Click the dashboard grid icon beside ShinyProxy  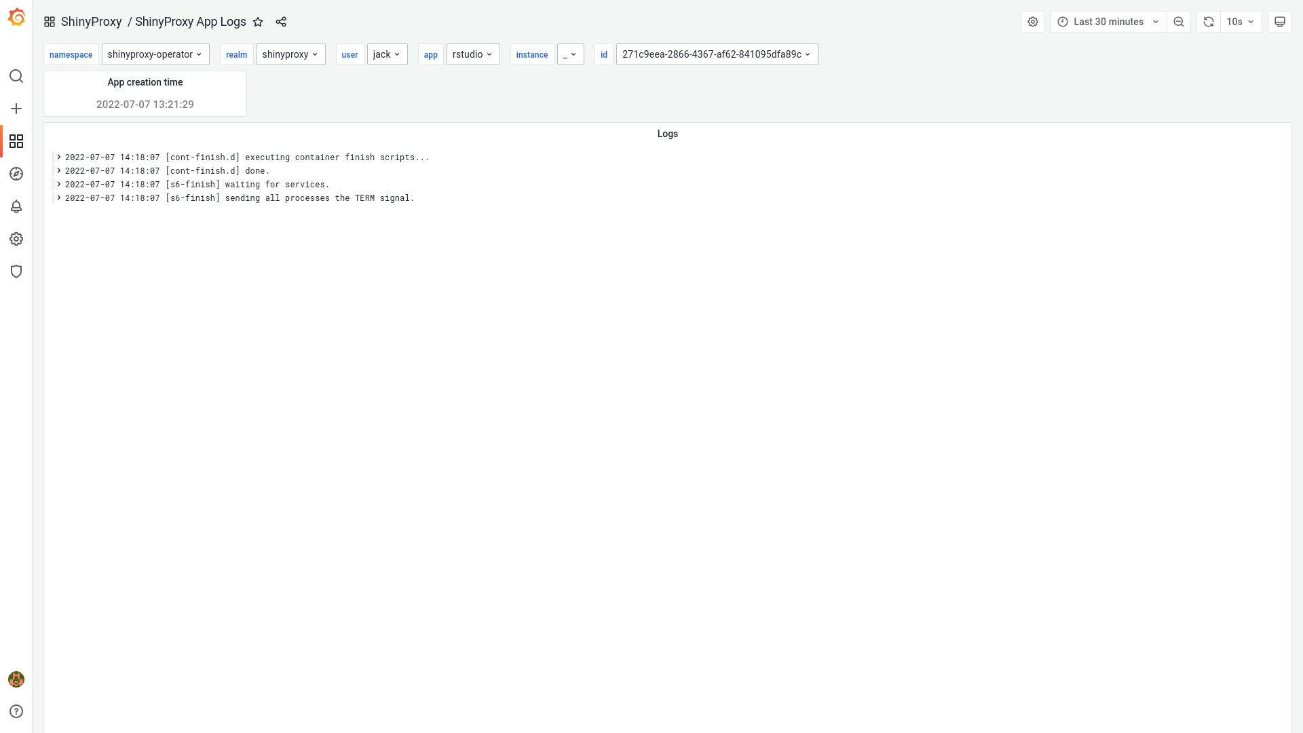[50, 22]
